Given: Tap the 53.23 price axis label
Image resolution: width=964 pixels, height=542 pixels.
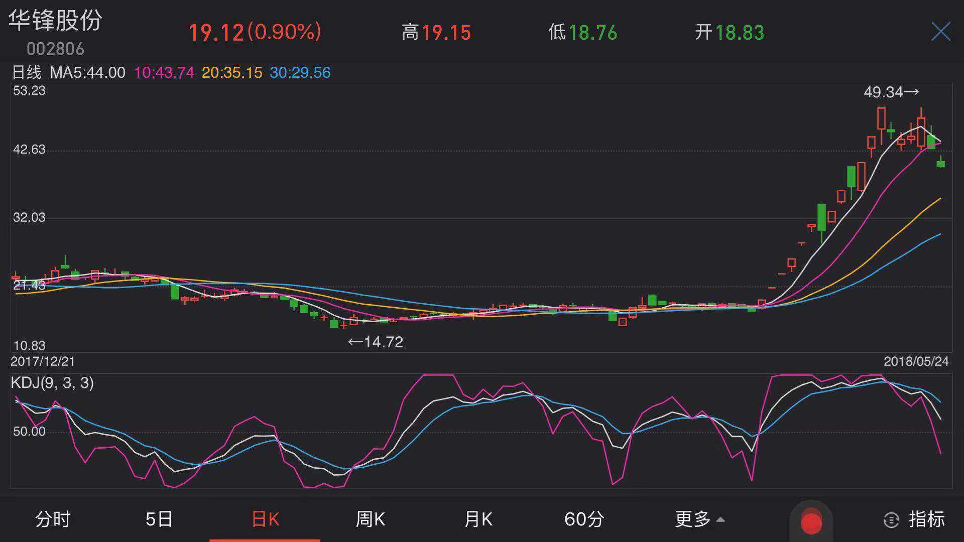Looking at the screenshot, I should click(x=29, y=91).
